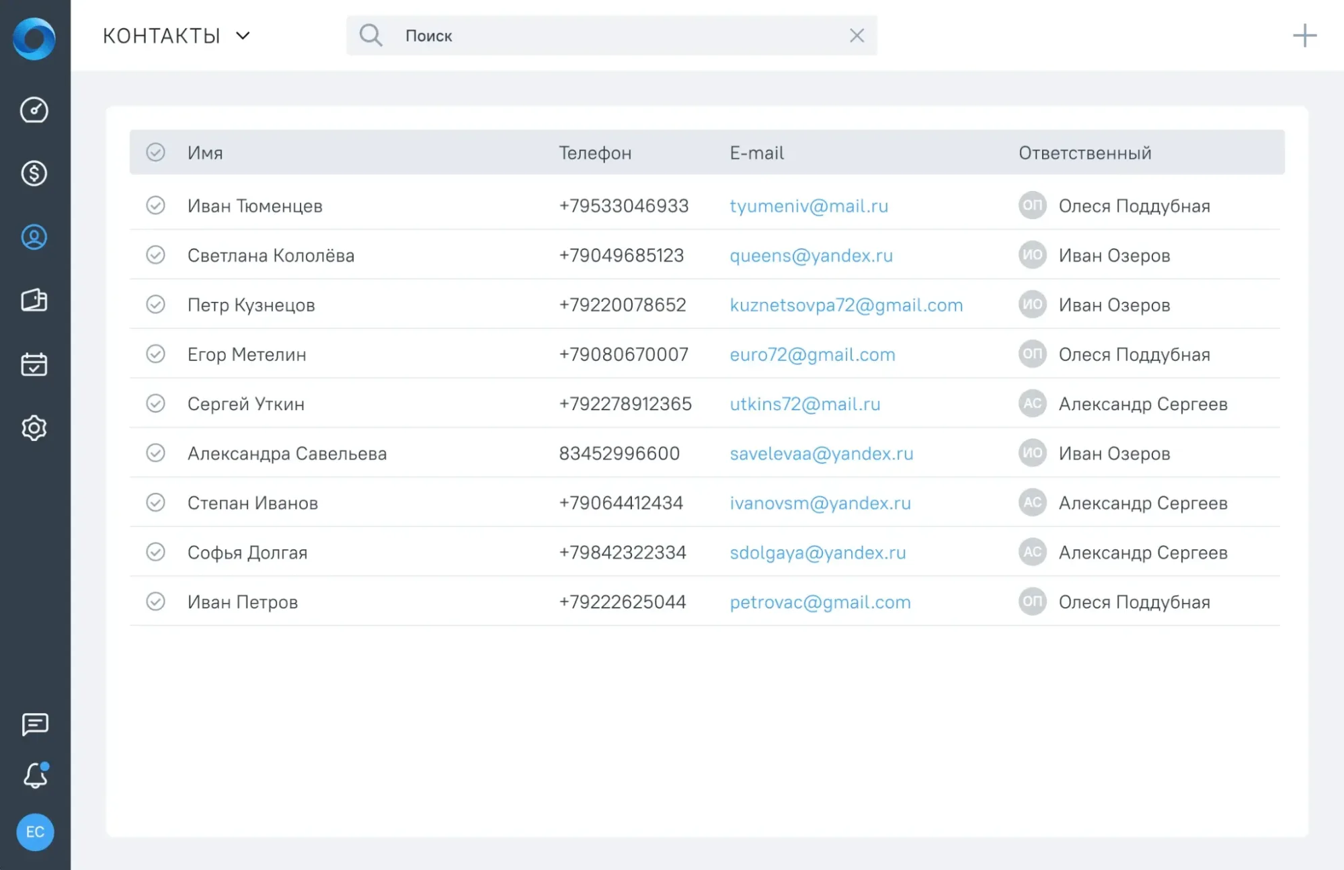The image size is (1344, 870).
Task: Open email link euro72@gmail.com
Action: pos(812,354)
